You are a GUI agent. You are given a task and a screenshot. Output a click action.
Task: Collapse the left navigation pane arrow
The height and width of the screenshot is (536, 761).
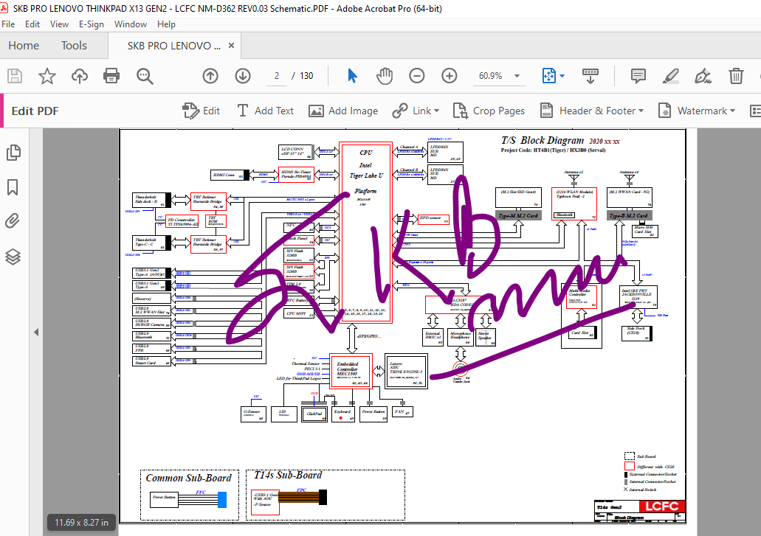pyautogui.click(x=36, y=332)
